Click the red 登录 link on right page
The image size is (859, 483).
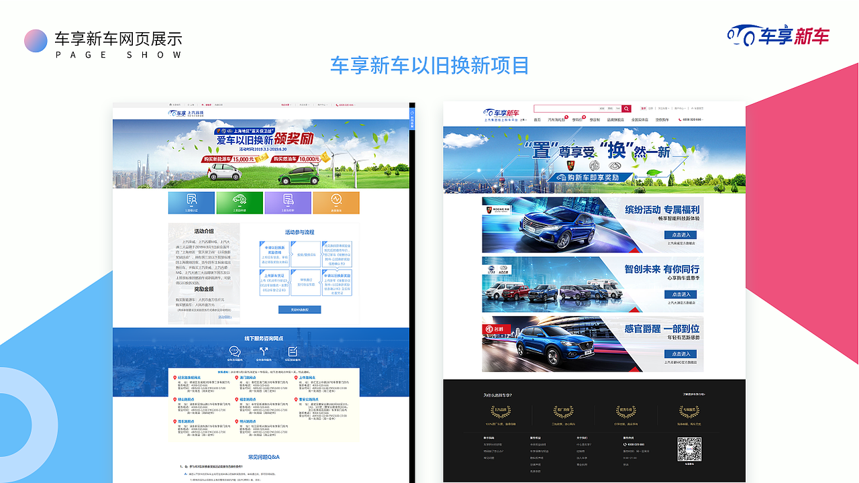[643, 108]
